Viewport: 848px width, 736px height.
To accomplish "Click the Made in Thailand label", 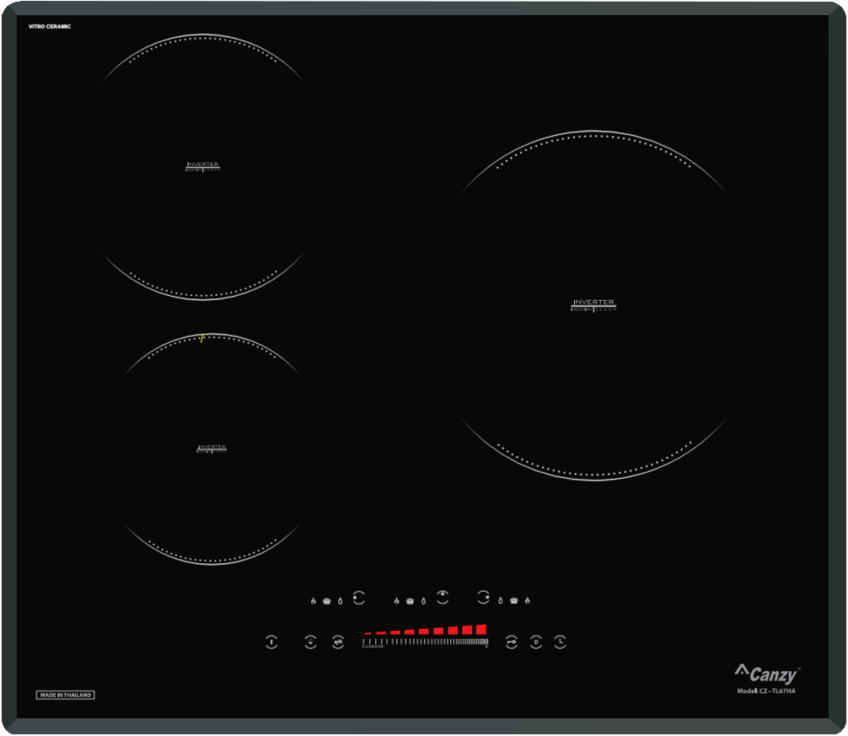I will click(x=66, y=695).
